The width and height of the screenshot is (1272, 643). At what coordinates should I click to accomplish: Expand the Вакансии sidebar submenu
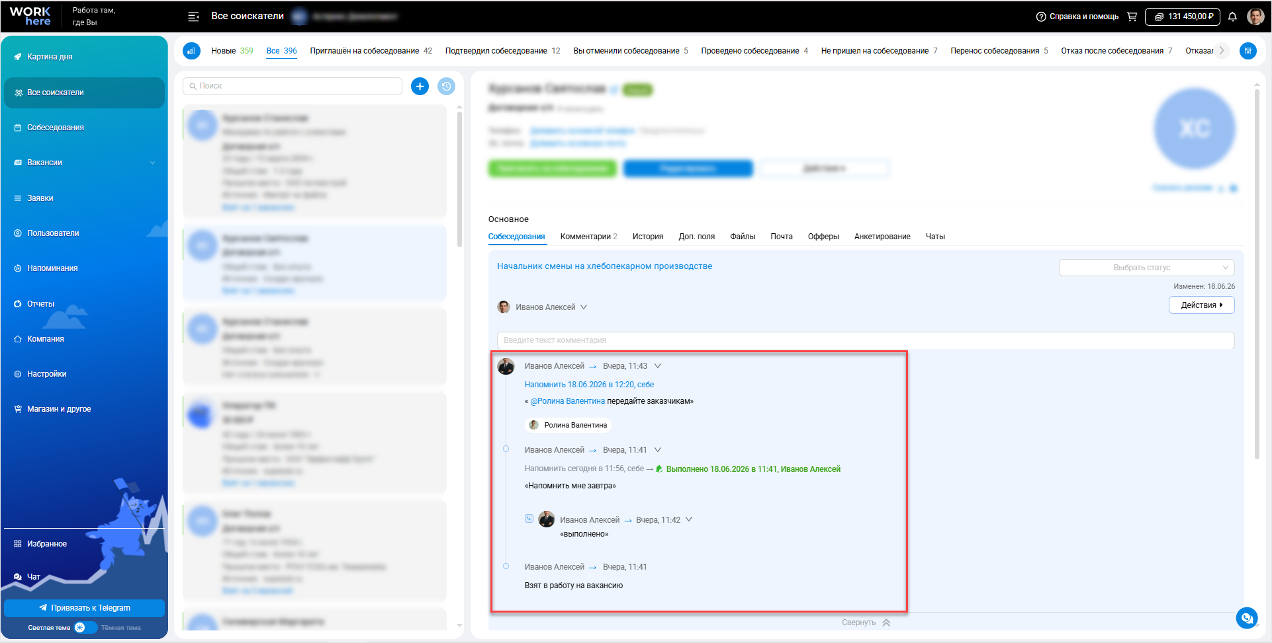[x=153, y=163]
